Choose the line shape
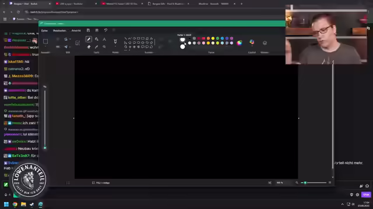373x209 pixels. [x=126, y=38]
